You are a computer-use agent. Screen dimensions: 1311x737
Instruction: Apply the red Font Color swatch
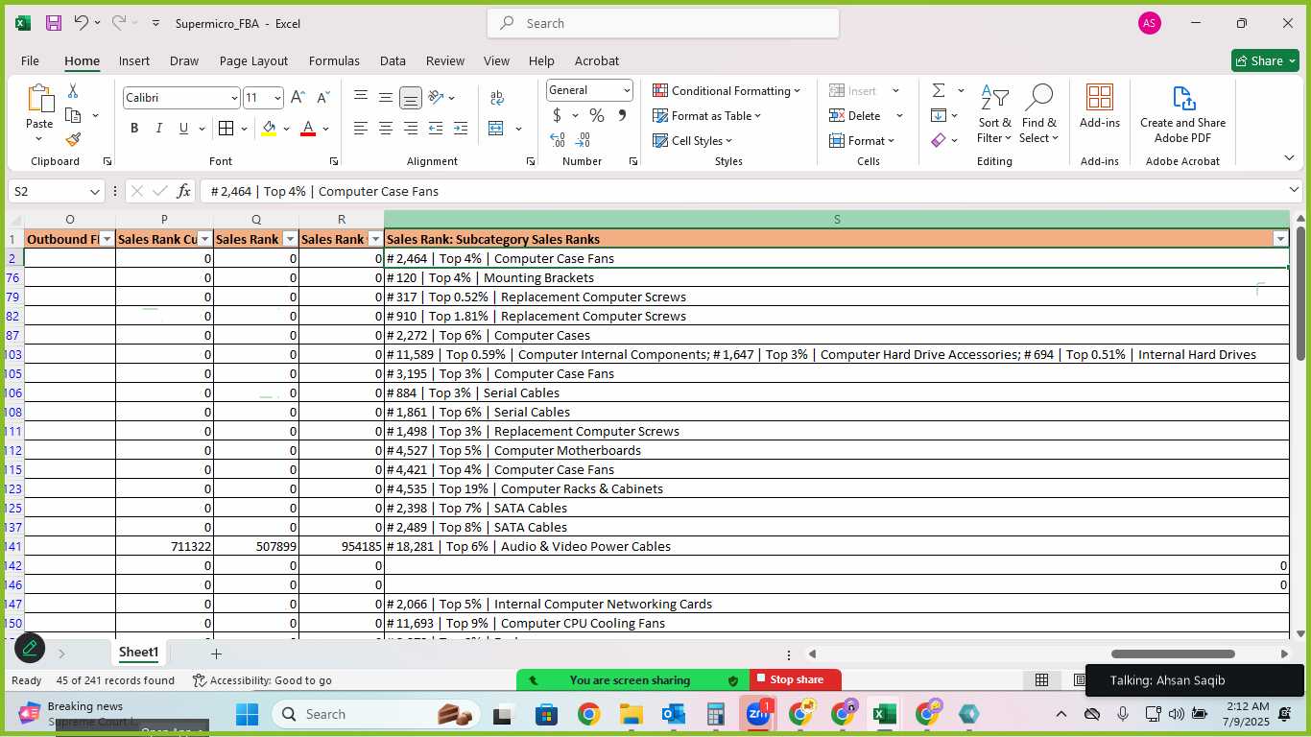308,129
